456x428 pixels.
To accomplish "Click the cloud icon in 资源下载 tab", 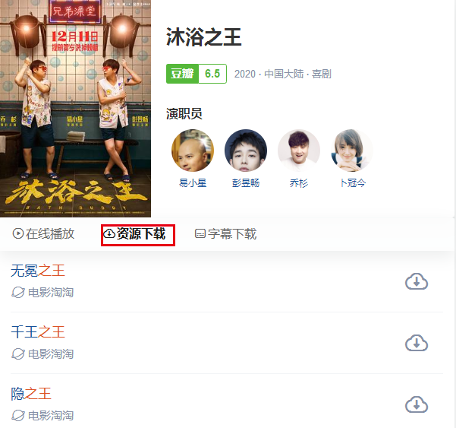I will pos(109,233).
